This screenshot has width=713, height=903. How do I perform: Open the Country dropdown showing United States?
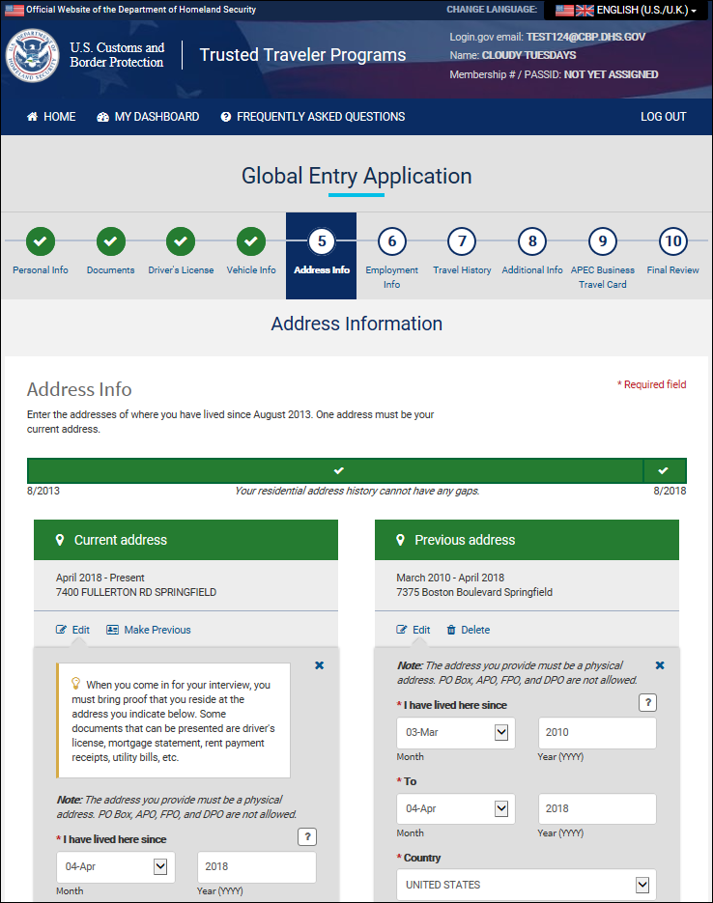[x=526, y=885]
